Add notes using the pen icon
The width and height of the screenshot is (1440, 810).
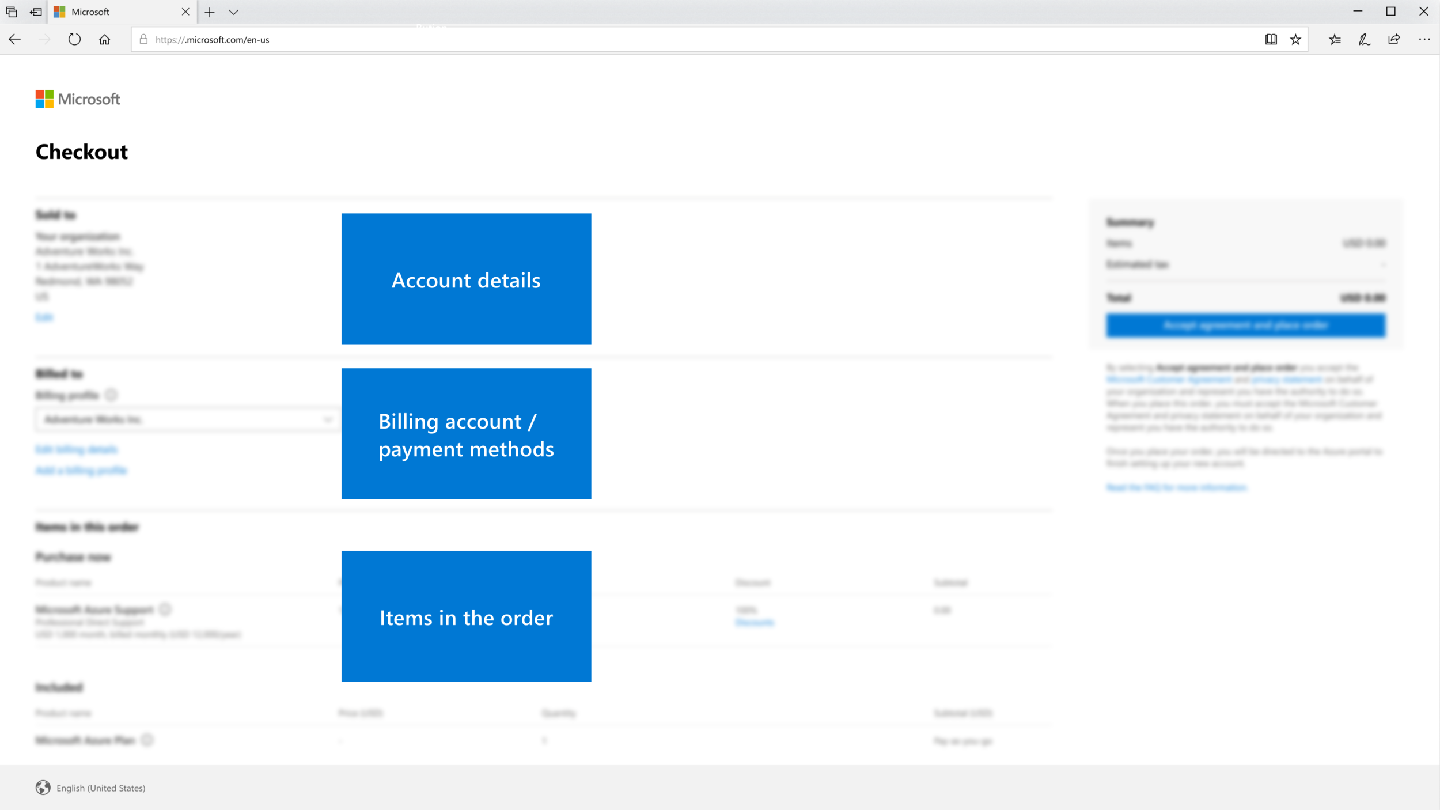pyautogui.click(x=1364, y=39)
